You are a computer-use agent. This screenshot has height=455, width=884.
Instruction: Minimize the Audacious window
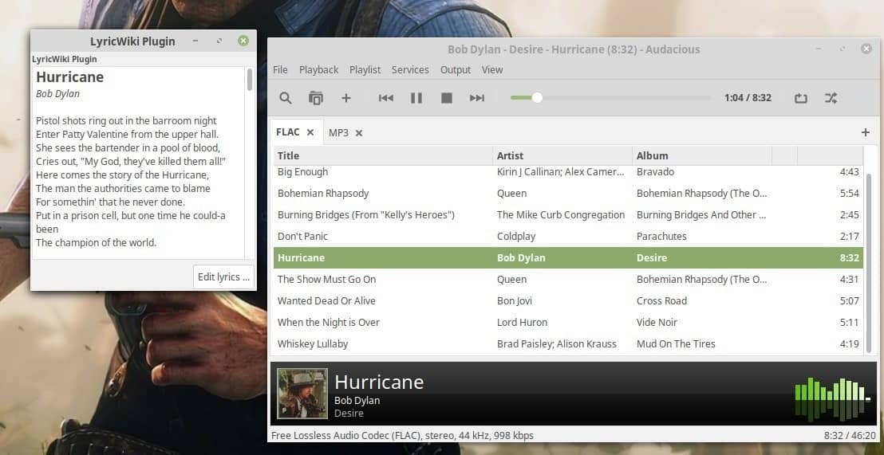pos(819,49)
